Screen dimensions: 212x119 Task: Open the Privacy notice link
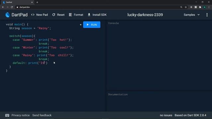21,115
